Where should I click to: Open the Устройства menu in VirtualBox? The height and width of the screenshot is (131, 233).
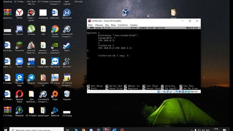point(123,25)
